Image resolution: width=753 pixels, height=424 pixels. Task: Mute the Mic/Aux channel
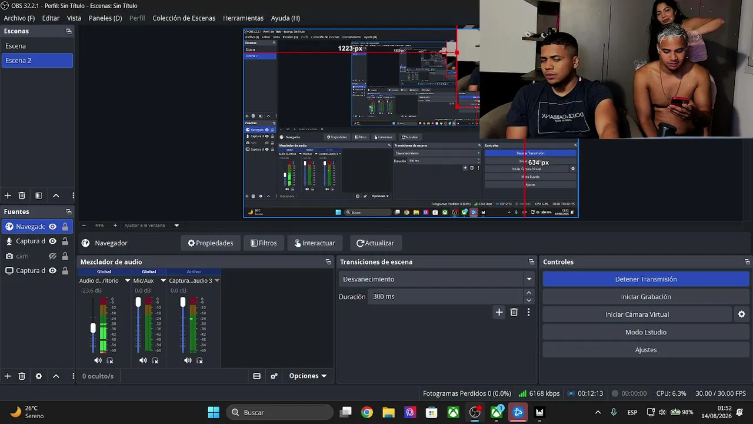tap(143, 360)
